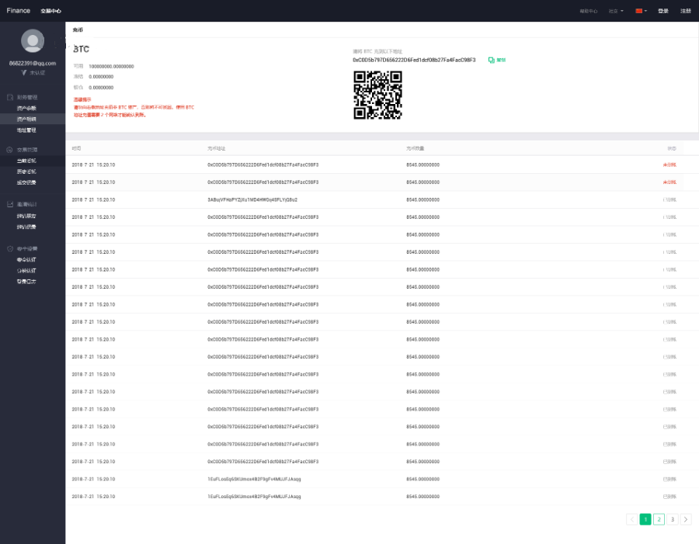Click the 财务管理 wallet section icon
699x544 pixels.
click(x=9, y=97)
